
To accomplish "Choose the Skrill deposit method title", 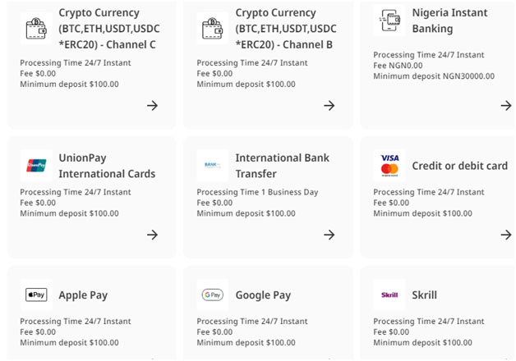I will [424, 295].
